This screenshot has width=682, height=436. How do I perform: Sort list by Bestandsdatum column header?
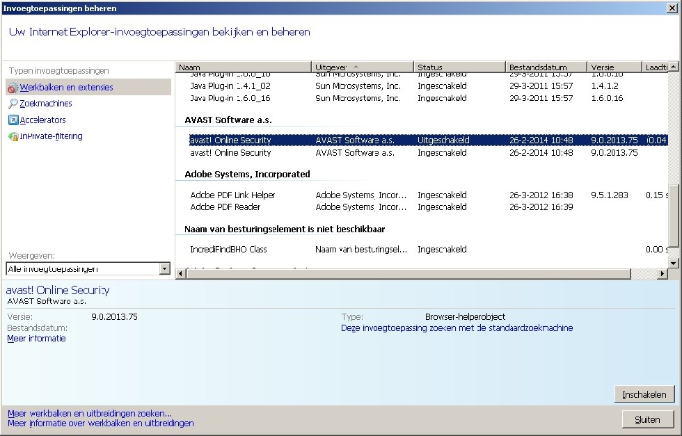(546, 67)
